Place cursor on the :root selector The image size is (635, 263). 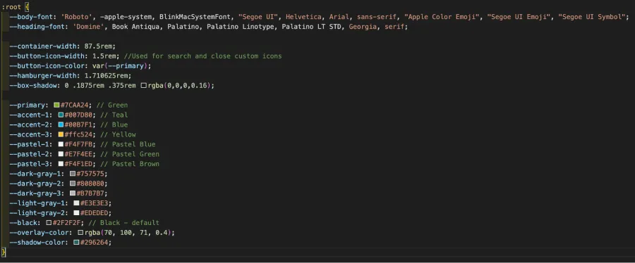pyautogui.click(x=11, y=7)
